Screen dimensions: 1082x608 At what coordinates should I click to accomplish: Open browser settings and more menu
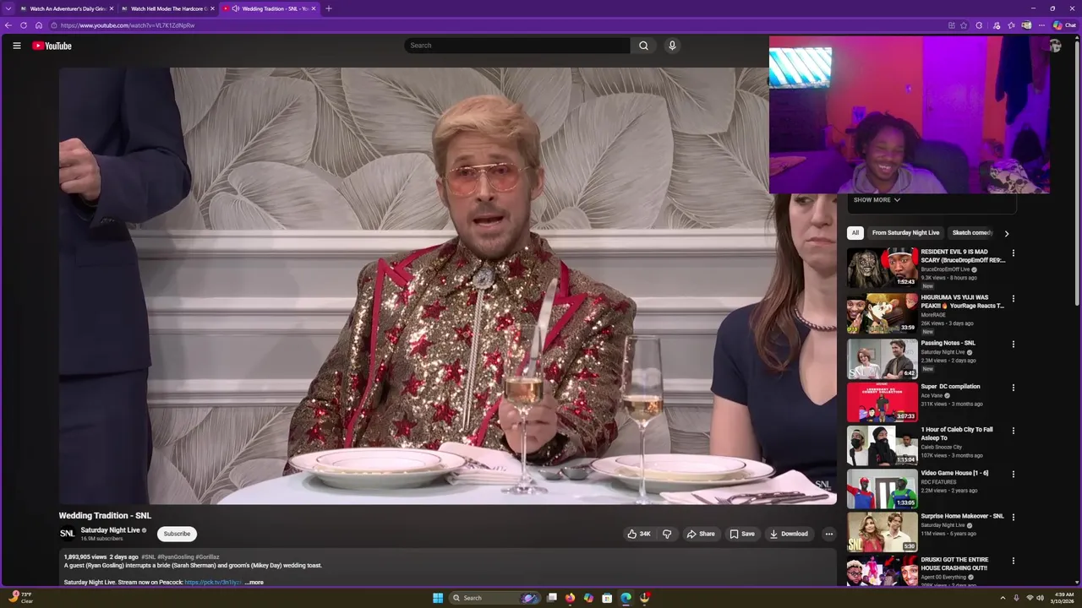point(1041,25)
